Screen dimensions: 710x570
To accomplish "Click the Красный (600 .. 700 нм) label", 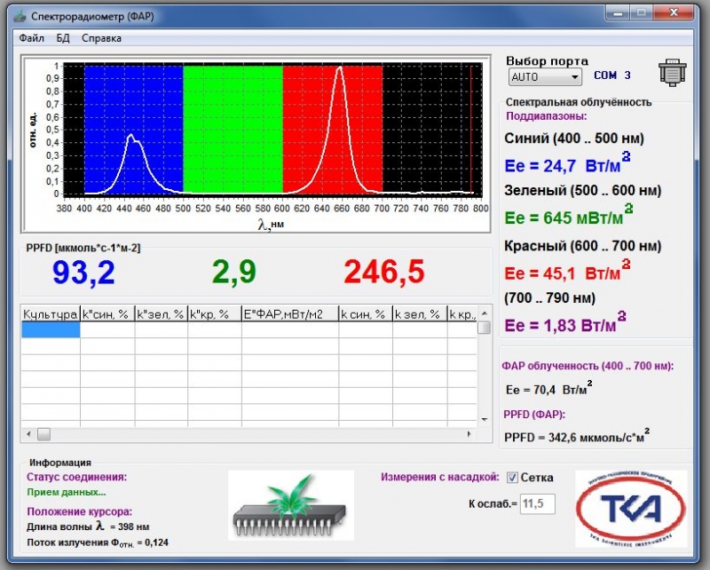I will click(x=583, y=246).
